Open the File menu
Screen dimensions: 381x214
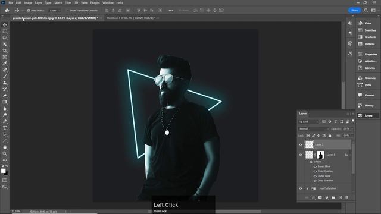[11, 2]
